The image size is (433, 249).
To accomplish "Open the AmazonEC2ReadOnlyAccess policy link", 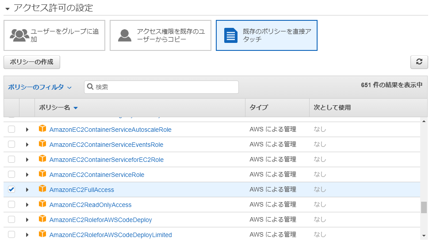I will coord(90,205).
